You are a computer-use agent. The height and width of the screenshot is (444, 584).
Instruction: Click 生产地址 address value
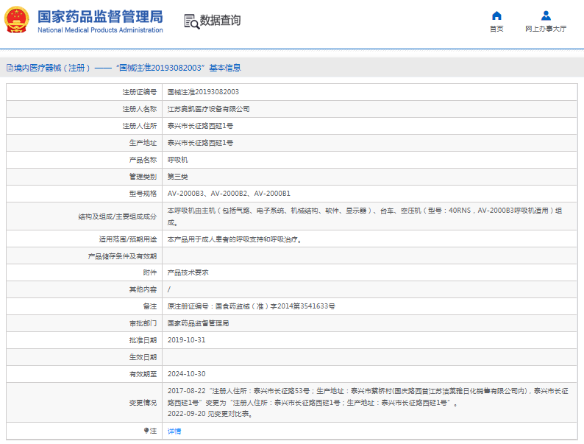(x=200, y=143)
